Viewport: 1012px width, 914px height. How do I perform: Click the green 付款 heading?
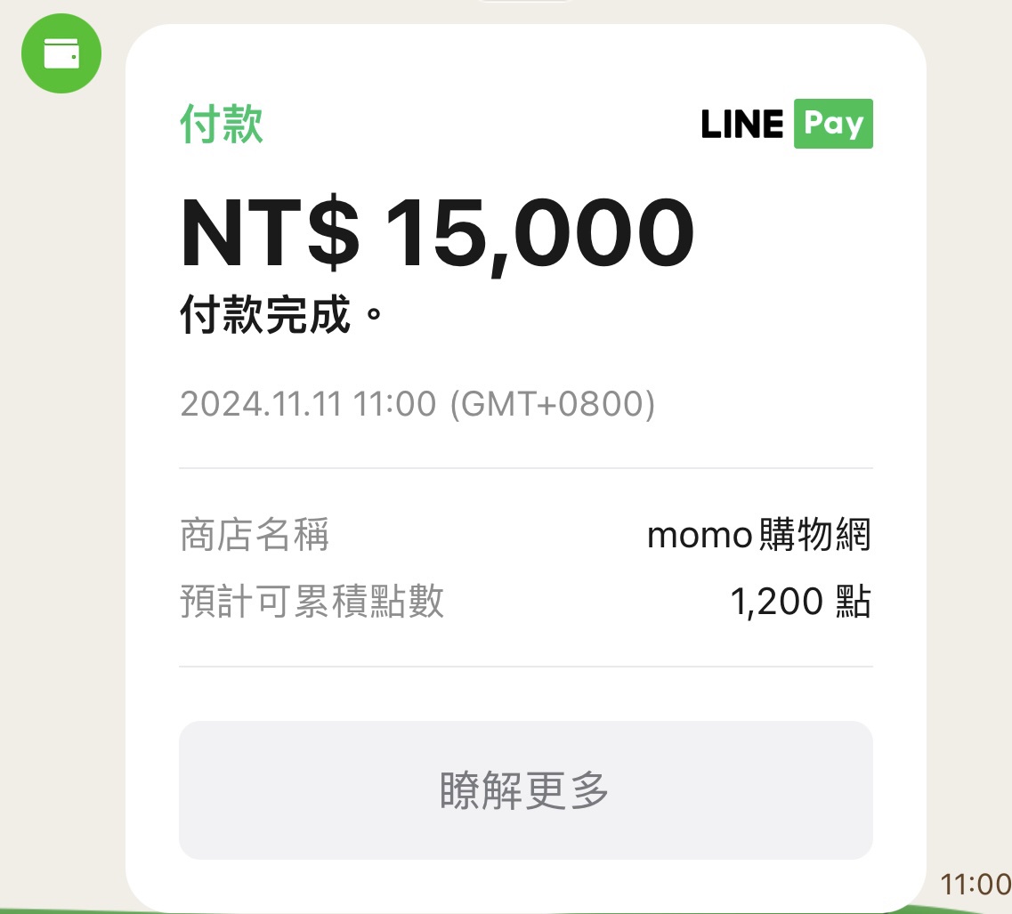[x=222, y=124]
